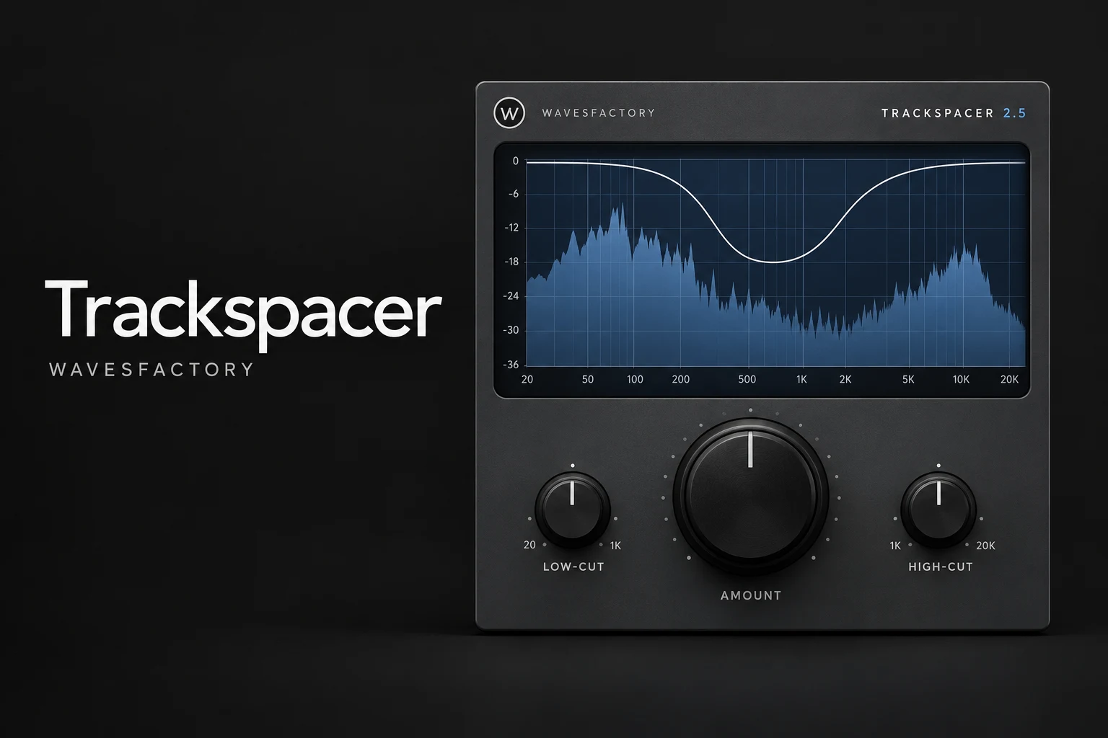Click the 1K max label beside Low-Cut knob

point(615,546)
